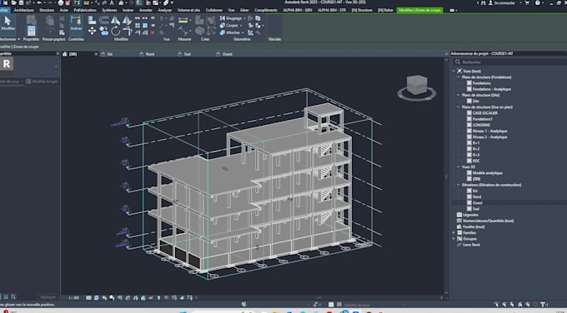Click the Rechercher field in project browser
Viewport: 567px width, 313px height.
[509, 62]
